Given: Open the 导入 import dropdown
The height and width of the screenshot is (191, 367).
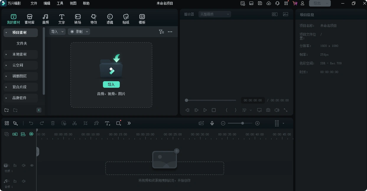Looking at the screenshot, I should 57,32.
